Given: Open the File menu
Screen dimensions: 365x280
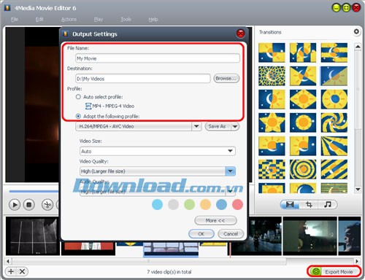Looking at the screenshot, I should point(15,19).
